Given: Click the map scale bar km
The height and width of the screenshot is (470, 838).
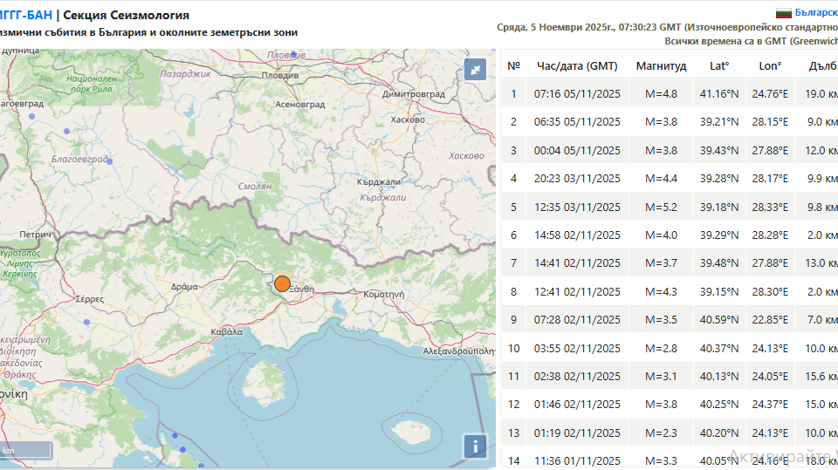Looking at the screenshot, I should click(25, 451).
